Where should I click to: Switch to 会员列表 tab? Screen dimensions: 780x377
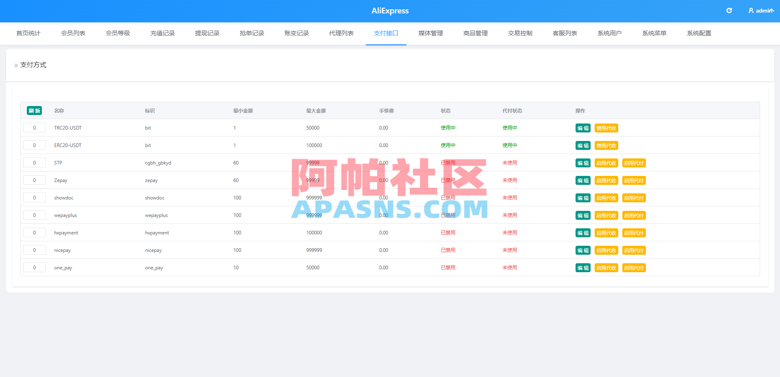73,33
